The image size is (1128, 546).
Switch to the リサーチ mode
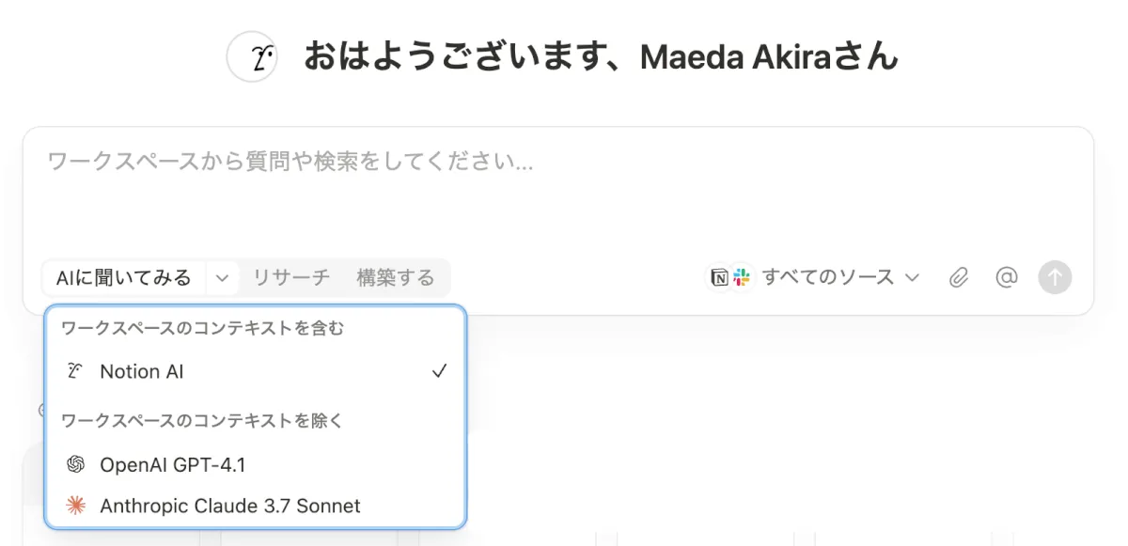tap(291, 277)
